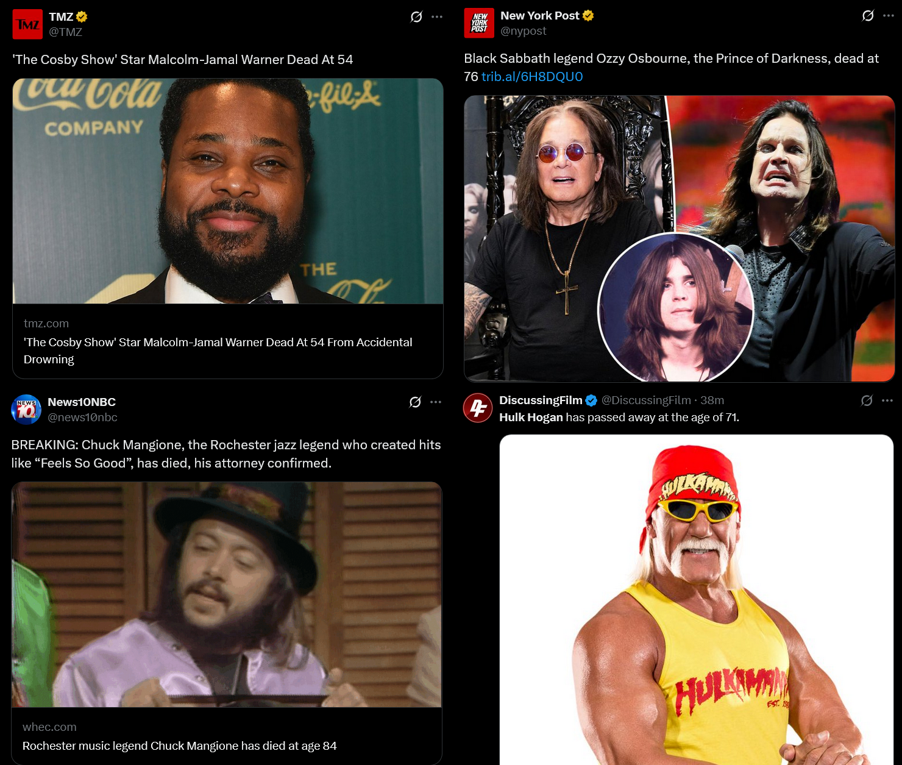Open the @DiscussingFilm handle link
Viewport: 902px width, 765px height.
[x=646, y=400]
